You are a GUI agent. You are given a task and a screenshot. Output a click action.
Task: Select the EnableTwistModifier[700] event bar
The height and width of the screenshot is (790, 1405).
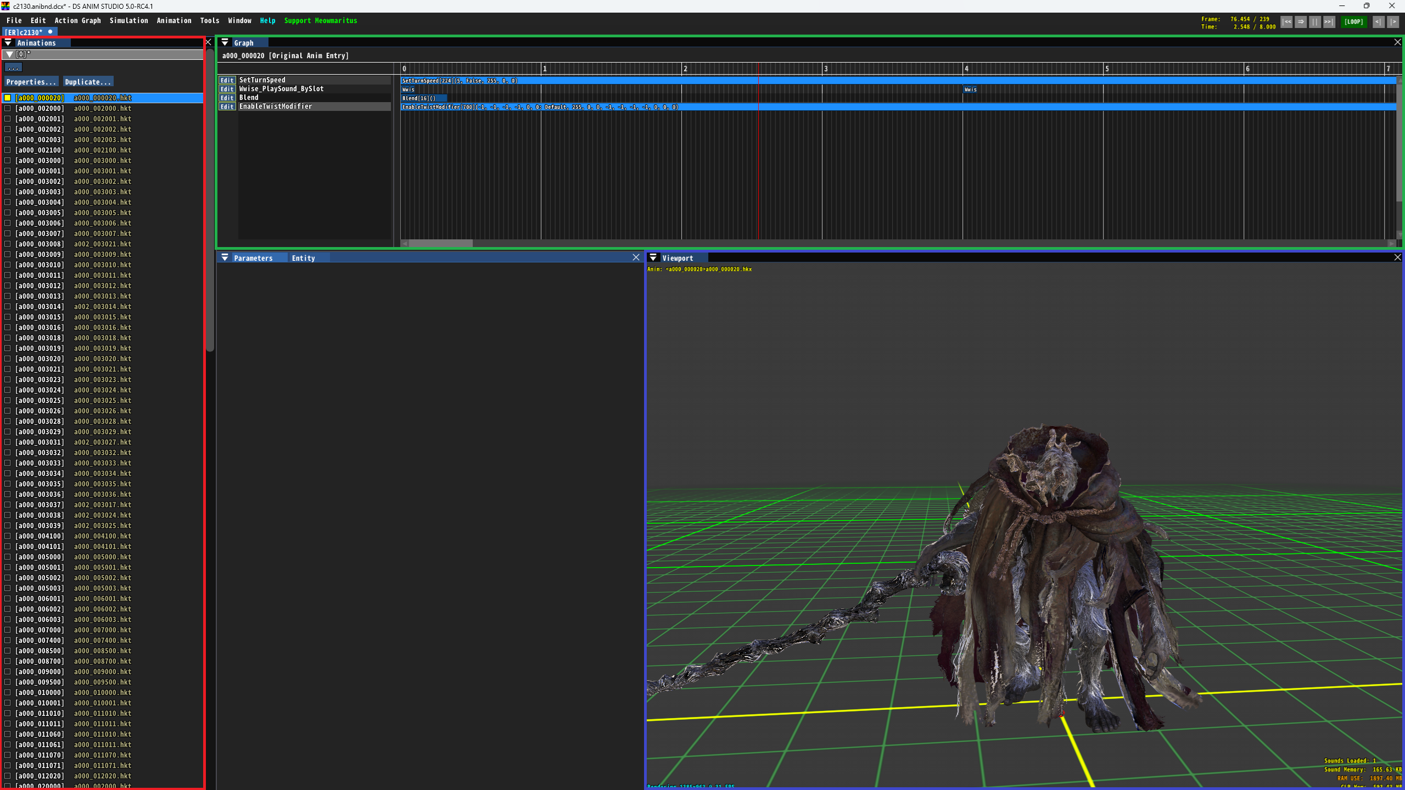point(898,107)
